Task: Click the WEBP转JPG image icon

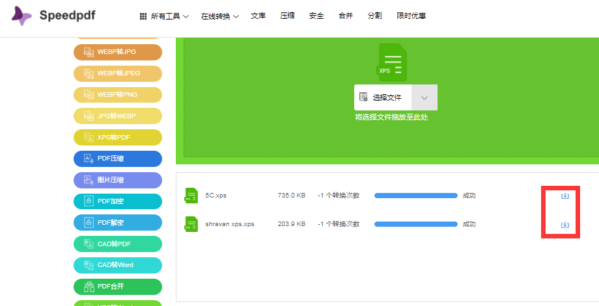Action: coord(89,52)
